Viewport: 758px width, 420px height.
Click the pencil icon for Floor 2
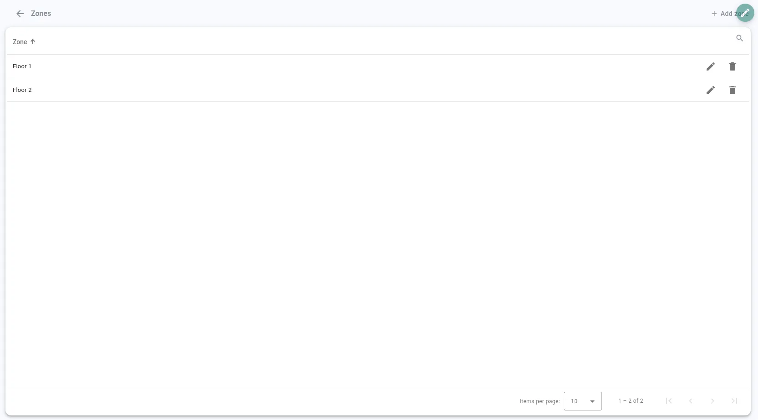[710, 90]
